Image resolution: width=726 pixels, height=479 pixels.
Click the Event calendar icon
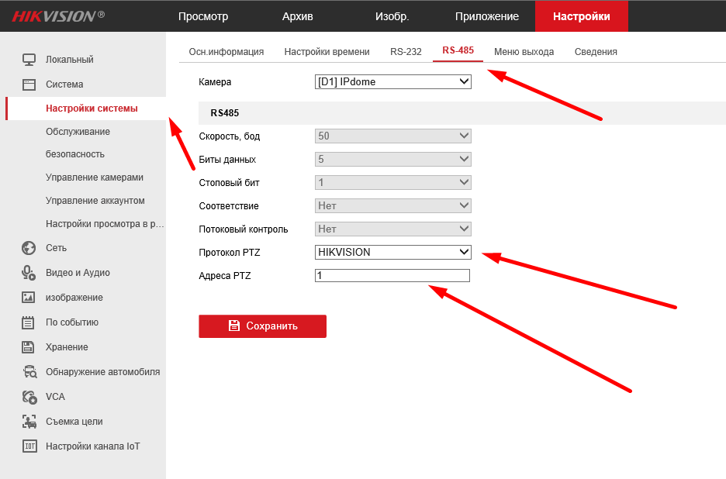point(29,322)
